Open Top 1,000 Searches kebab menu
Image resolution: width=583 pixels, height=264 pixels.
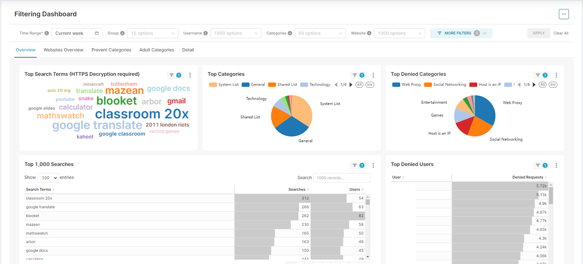coord(373,165)
